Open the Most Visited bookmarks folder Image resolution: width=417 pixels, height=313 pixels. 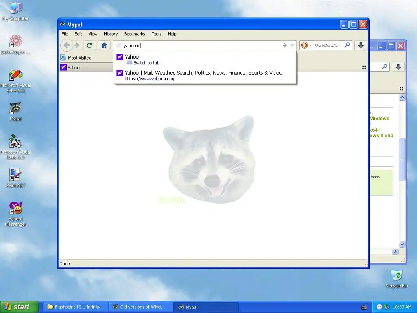point(76,58)
